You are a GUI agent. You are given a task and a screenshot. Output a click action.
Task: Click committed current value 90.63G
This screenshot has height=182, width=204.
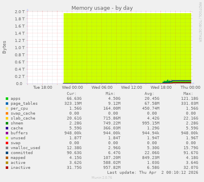point(74,153)
